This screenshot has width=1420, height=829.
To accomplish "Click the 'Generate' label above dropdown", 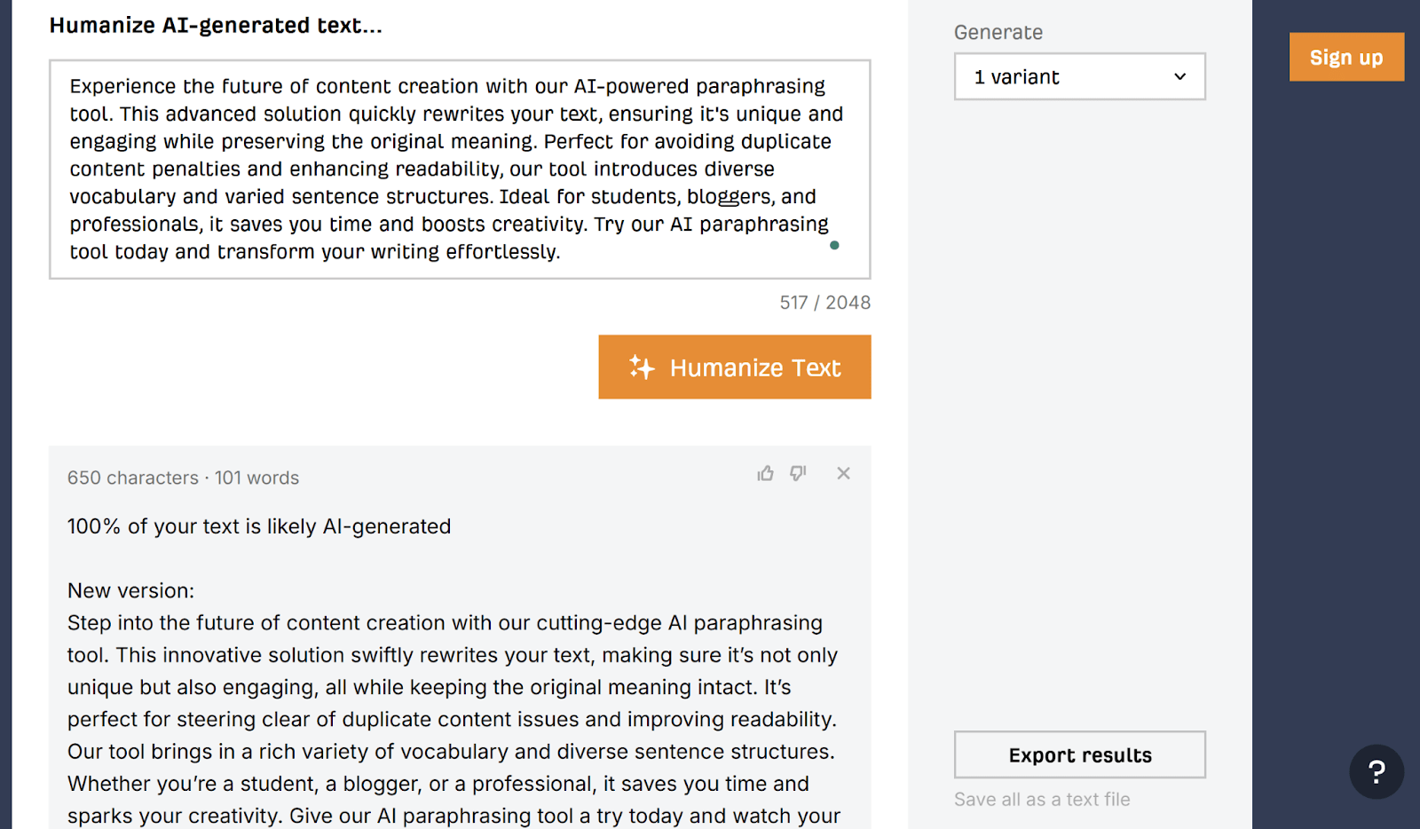I will tap(998, 32).
